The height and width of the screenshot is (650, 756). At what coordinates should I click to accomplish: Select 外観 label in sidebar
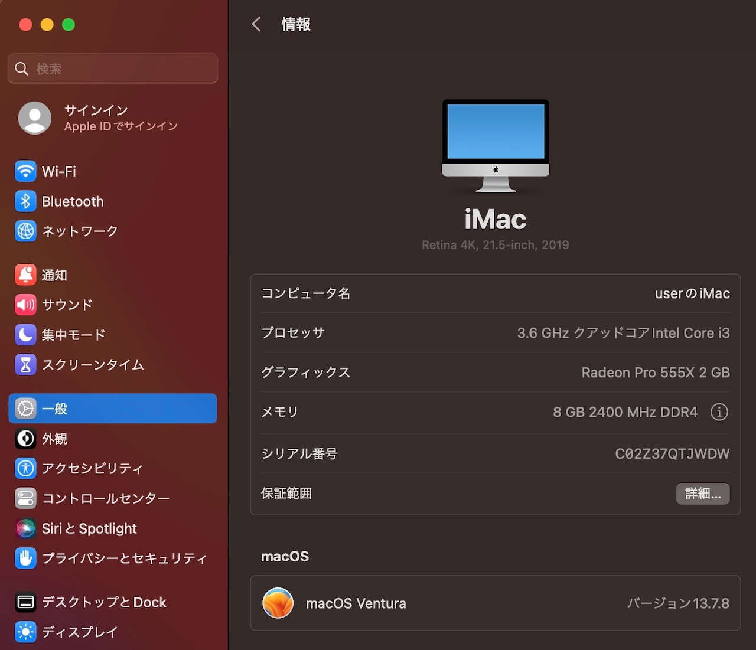tap(54, 439)
